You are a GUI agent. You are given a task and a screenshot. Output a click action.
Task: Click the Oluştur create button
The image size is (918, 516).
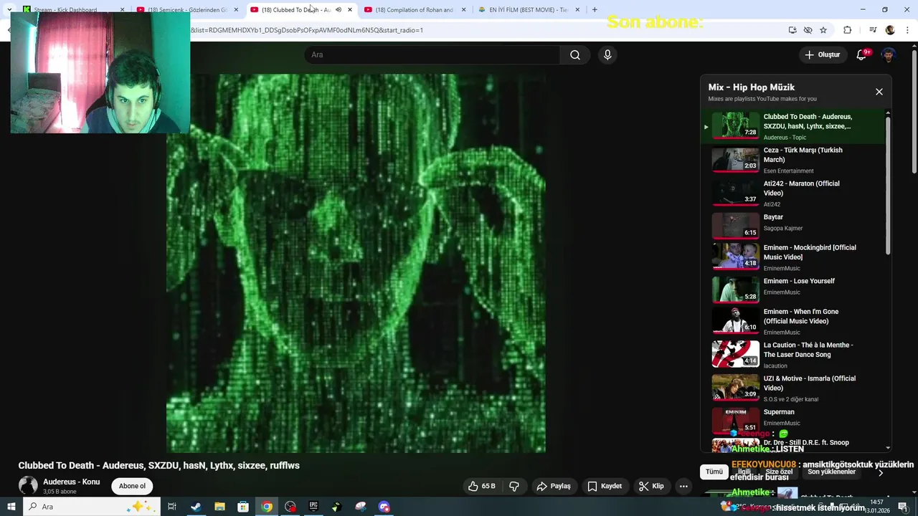[823, 55]
